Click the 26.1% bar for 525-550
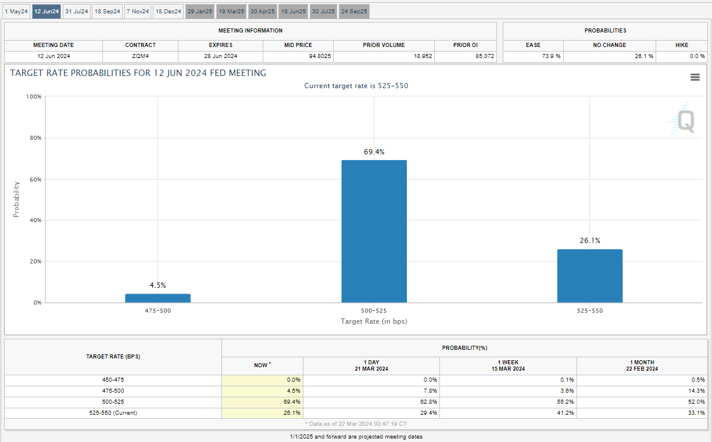 (589, 276)
